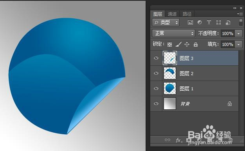This screenshot has width=245, height=151.
Task: Hide 图层 1 with eye icon
Action: [x=156, y=88]
